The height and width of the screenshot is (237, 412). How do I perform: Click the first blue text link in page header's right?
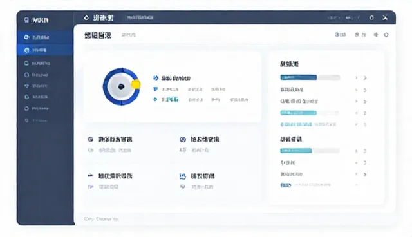[341, 34]
